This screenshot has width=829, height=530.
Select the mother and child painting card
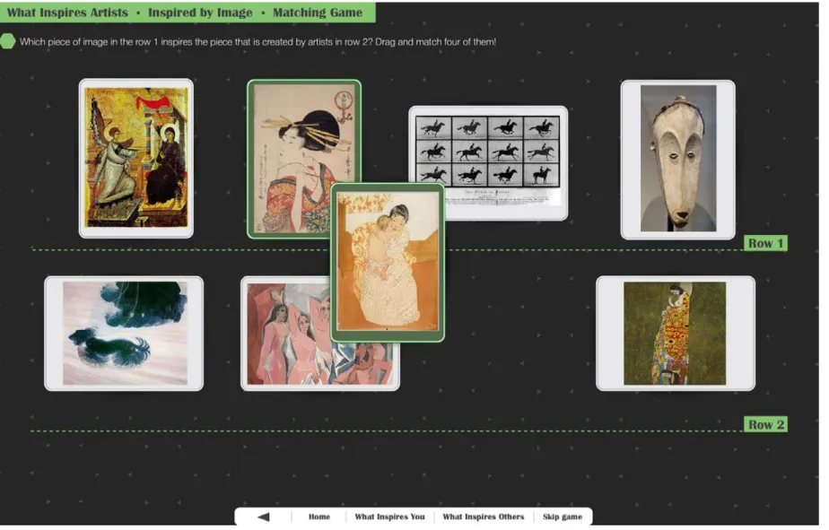tap(388, 263)
